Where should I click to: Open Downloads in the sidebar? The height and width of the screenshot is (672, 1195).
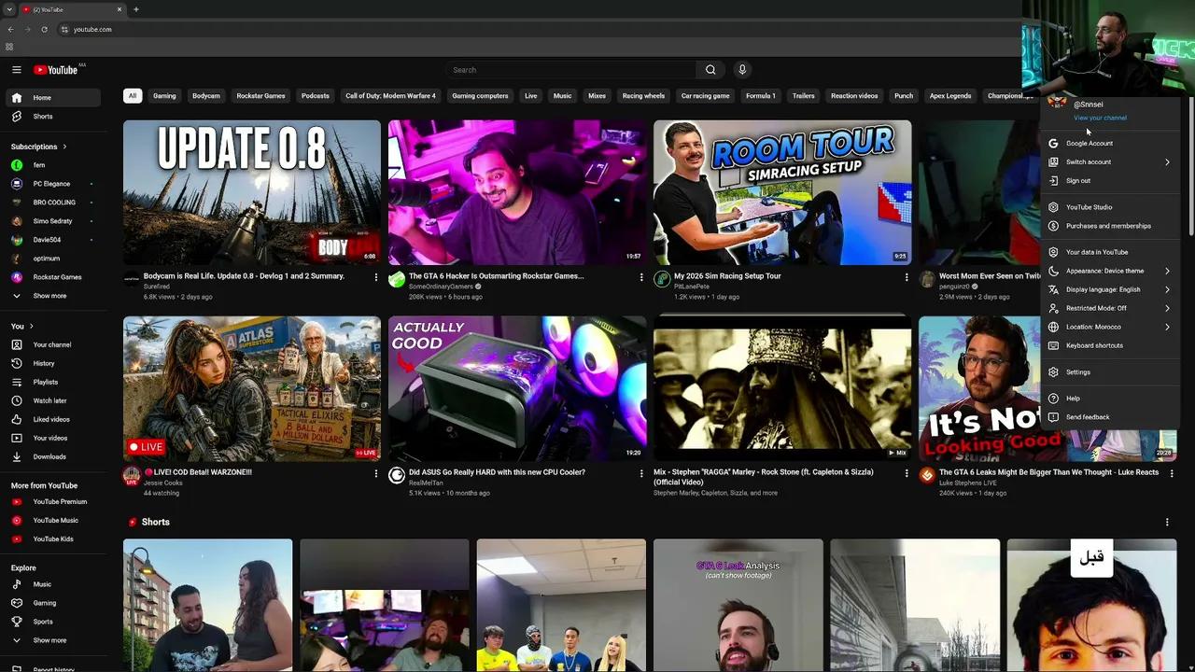pos(55,456)
